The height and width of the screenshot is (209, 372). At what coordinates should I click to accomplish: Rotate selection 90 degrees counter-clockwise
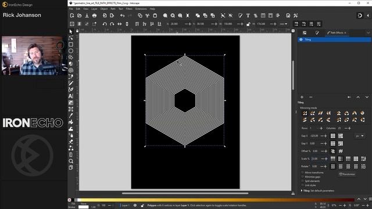(x=105, y=24)
